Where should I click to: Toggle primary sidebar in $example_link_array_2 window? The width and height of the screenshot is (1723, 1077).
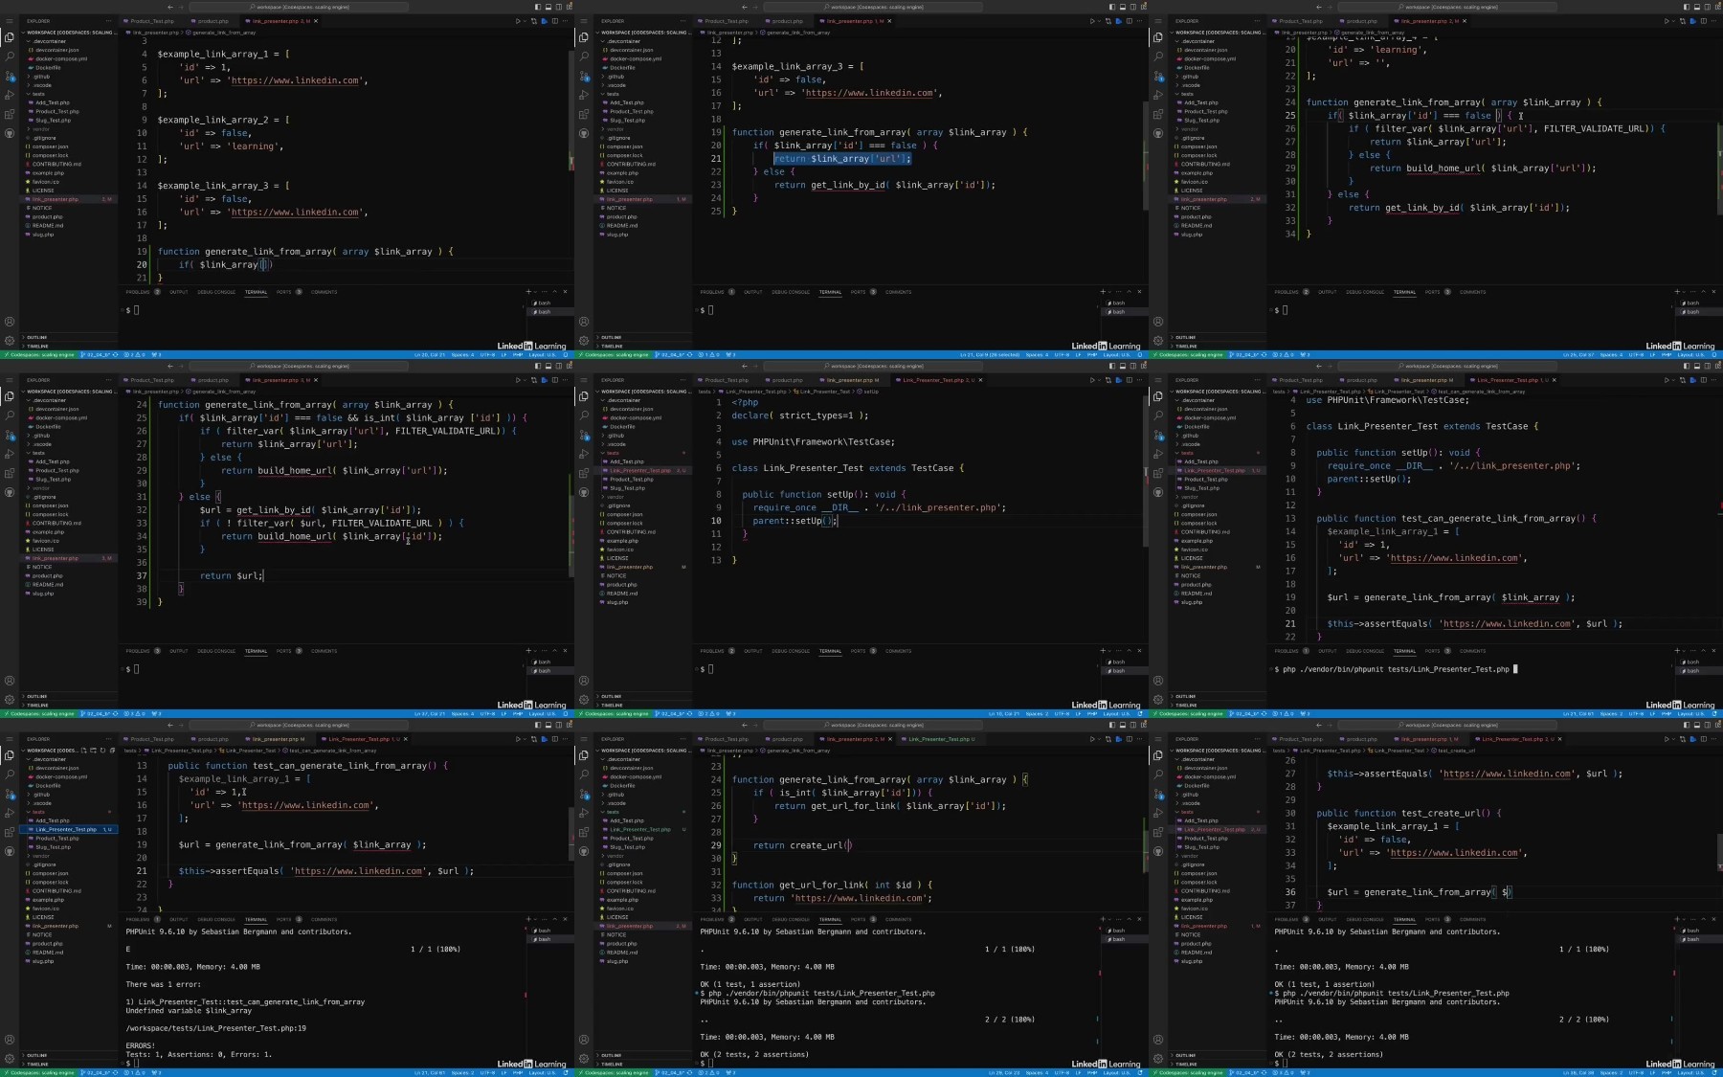(x=537, y=7)
